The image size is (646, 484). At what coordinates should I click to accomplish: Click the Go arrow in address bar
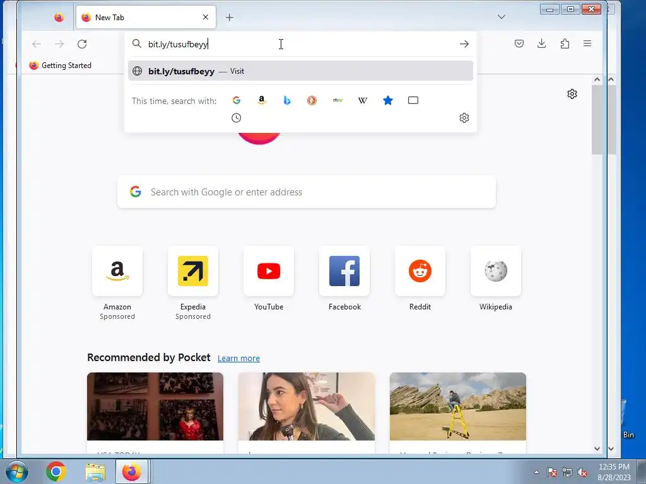pyautogui.click(x=464, y=44)
